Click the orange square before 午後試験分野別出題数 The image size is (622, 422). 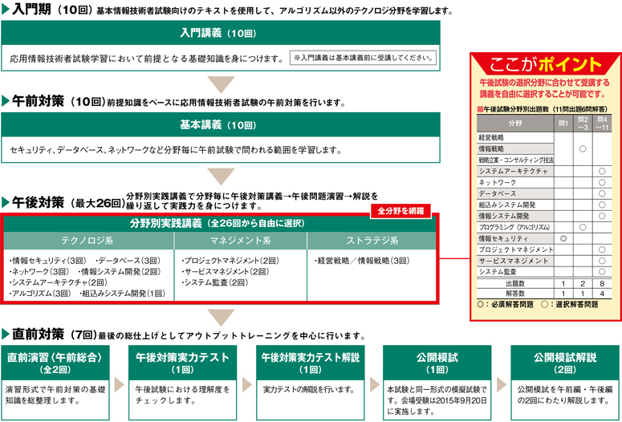(x=480, y=107)
